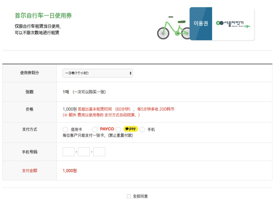
Task: Focus the first phone number field
Action: click(x=68, y=152)
